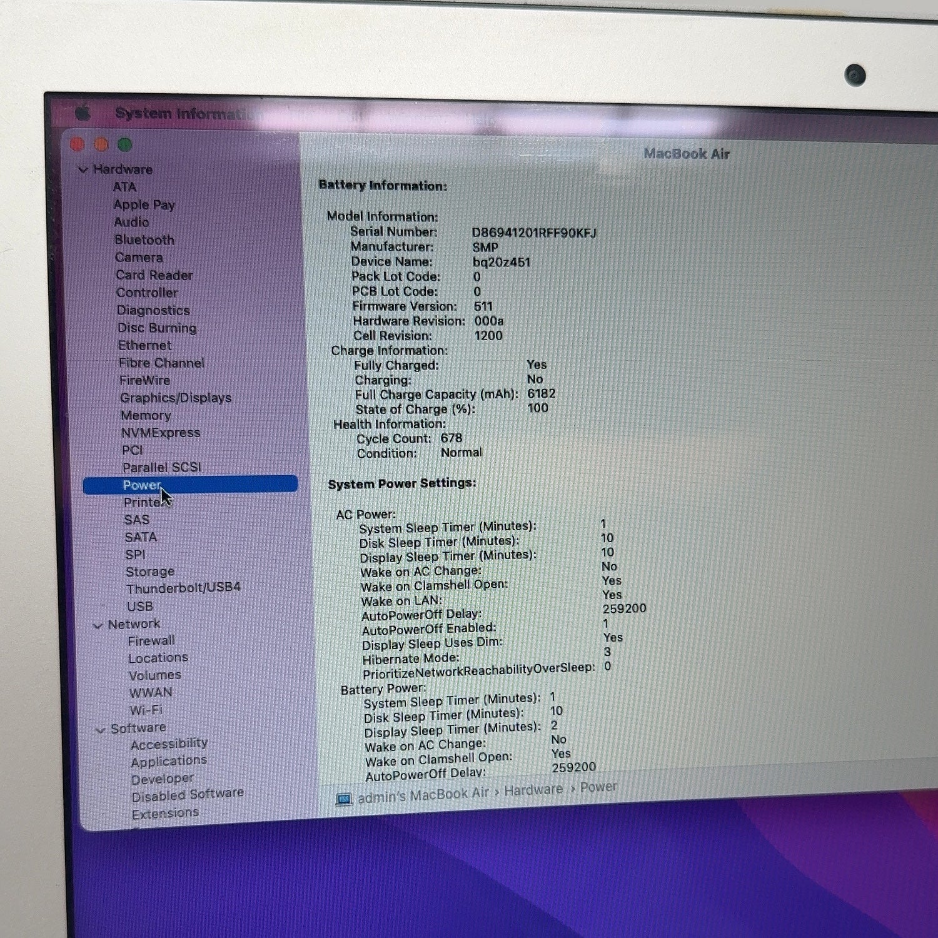Select Applications under Software
This screenshot has height=938, width=938.
(169, 761)
